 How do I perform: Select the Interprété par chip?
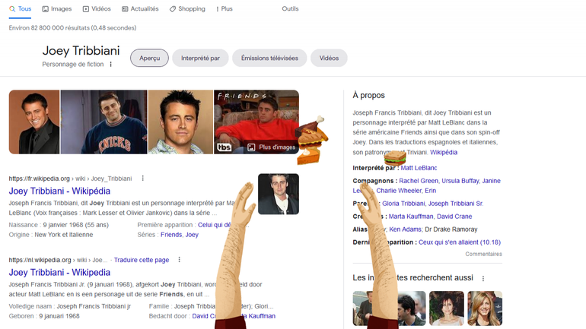coord(200,58)
